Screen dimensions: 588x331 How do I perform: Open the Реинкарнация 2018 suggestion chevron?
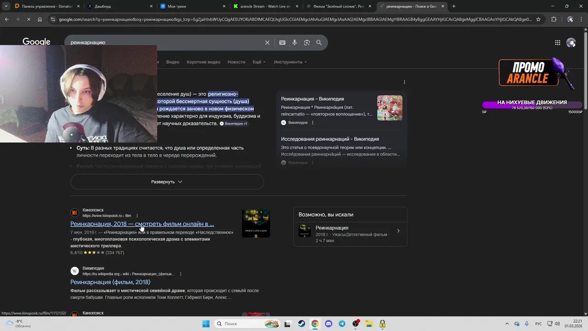(398, 231)
